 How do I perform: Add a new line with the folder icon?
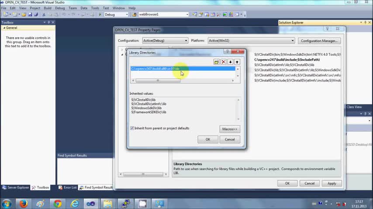(x=217, y=62)
